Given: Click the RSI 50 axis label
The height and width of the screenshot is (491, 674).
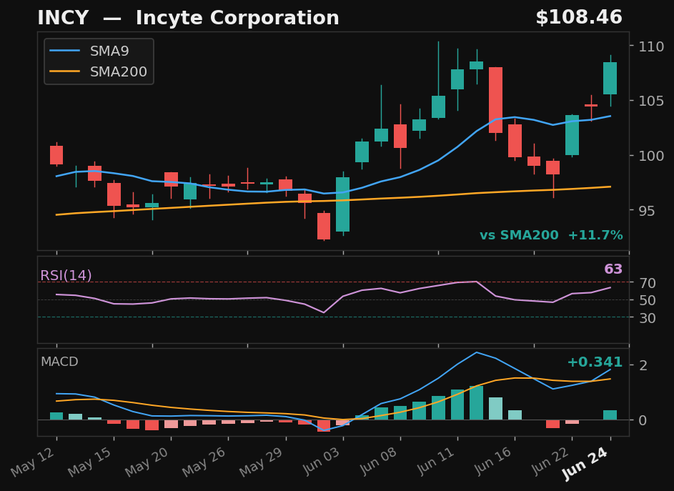Looking at the screenshot, I should coord(647,300).
